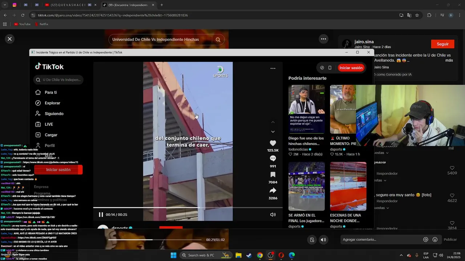
Task: Open three-dots menu on background video page
Action: (x=323, y=39)
